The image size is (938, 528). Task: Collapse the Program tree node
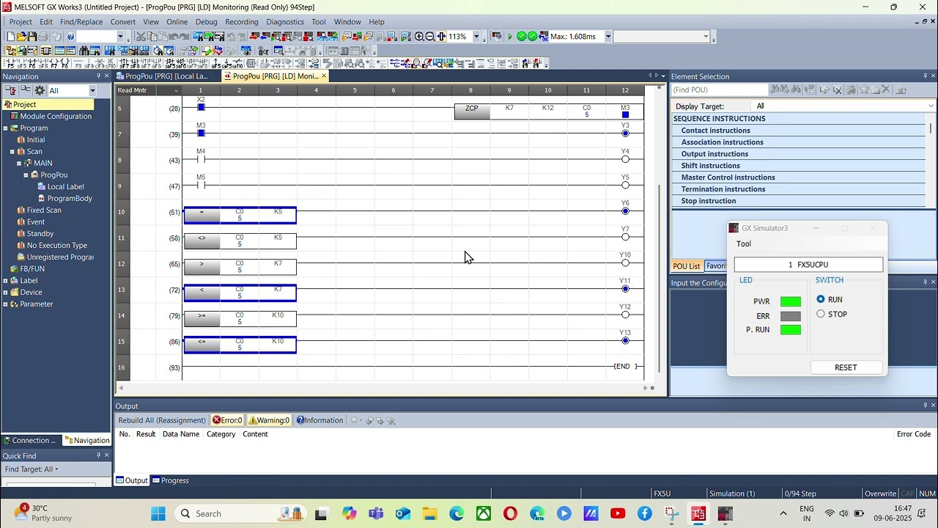click(x=6, y=128)
